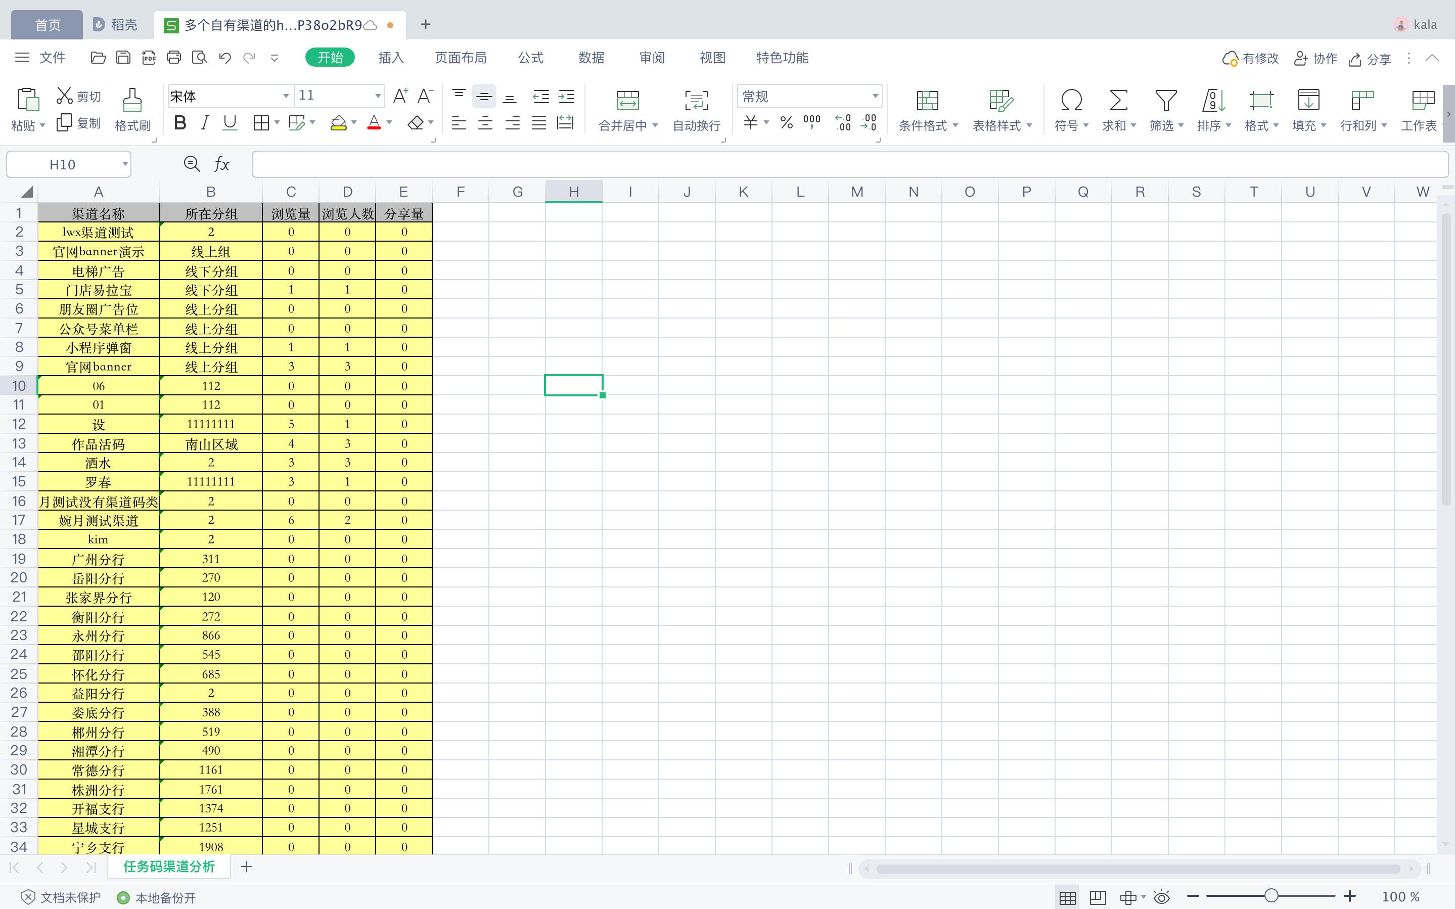This screenshot has height=909, width=1455.
Task: Click the fx insert function icon
Action: 222,163
